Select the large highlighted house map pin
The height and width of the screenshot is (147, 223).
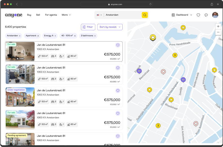pyautogui.click(x=153, y=37)
